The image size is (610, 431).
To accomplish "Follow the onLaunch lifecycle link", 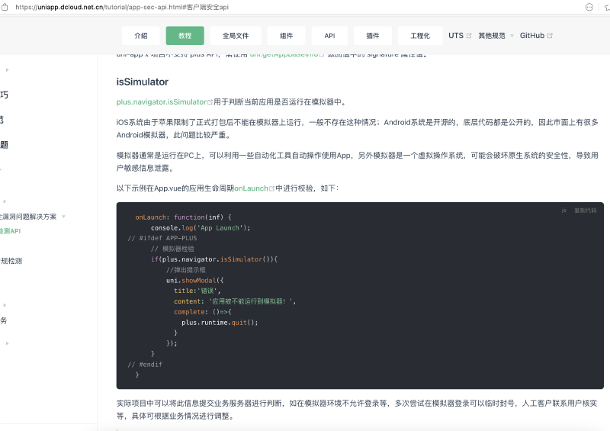I will [250, 188].
